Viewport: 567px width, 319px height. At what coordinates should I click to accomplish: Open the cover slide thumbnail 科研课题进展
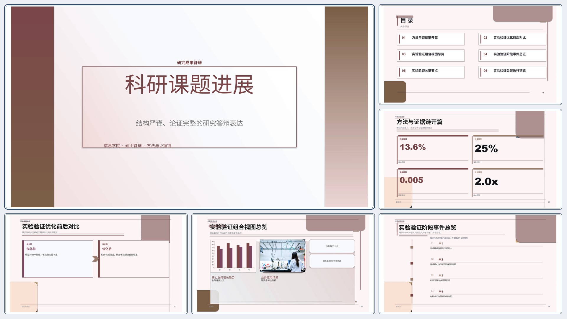point(189,107)
